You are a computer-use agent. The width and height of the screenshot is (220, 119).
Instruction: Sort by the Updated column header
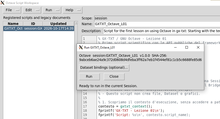[x=58, y=24]
